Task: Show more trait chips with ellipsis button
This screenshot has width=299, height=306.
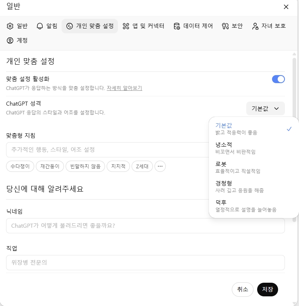Action: point(160,166)
